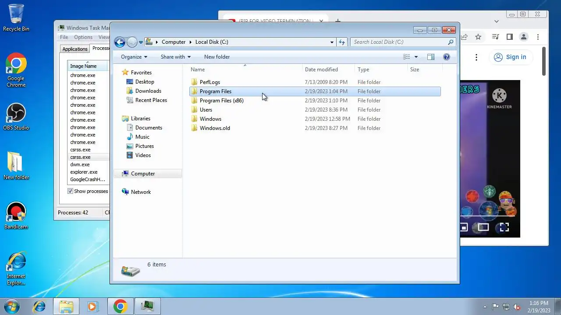
Task: Open the Documents library
Action: click(x=149, y=128)
